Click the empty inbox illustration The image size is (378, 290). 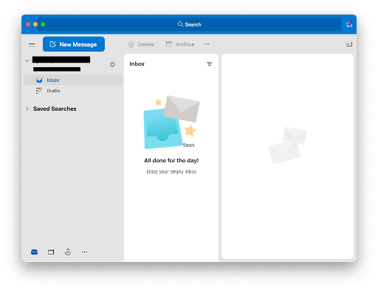pos(171,122)
